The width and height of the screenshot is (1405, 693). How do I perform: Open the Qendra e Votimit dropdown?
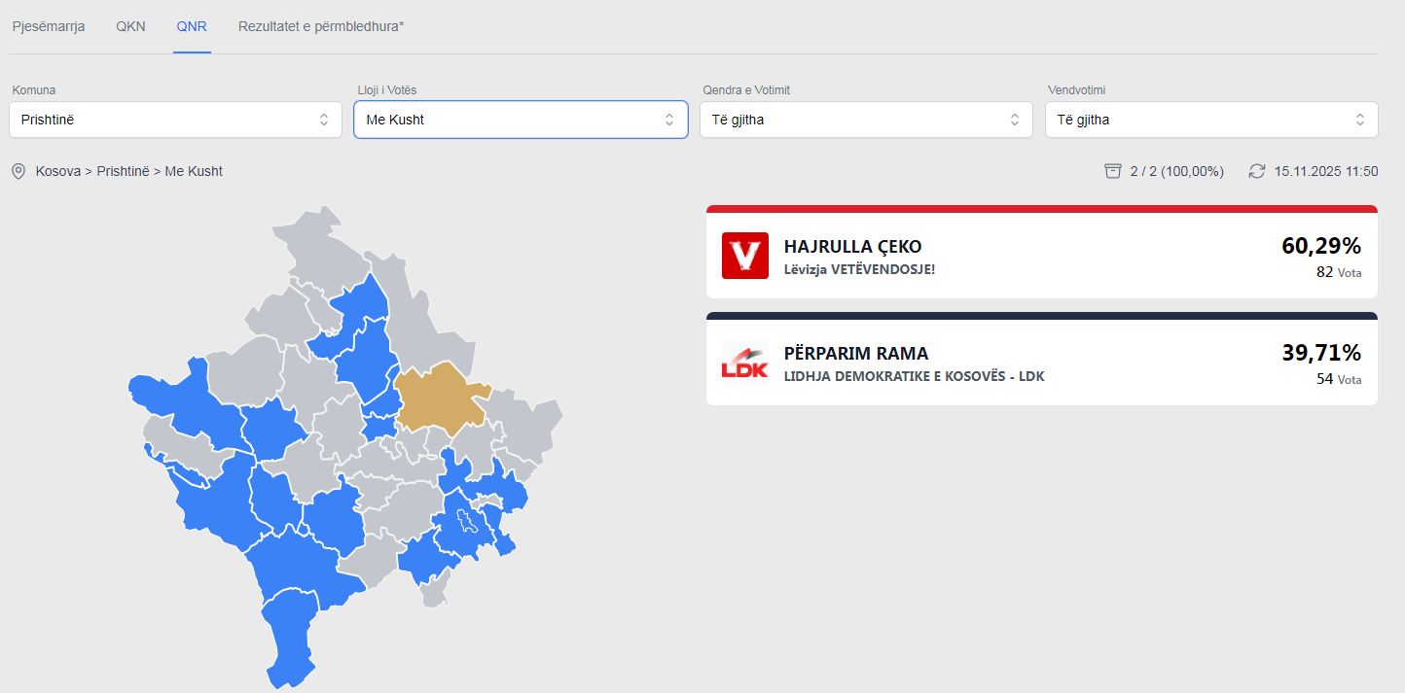[865, 120]
